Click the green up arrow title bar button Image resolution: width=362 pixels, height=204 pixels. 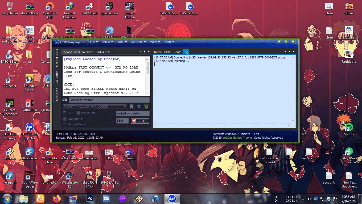286,41
